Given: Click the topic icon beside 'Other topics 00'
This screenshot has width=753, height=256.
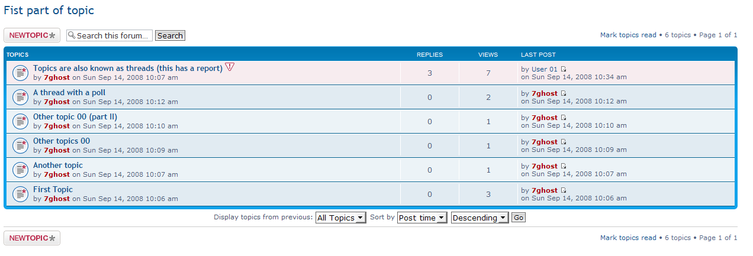Looking at the screenshot, I should (21, 145).
